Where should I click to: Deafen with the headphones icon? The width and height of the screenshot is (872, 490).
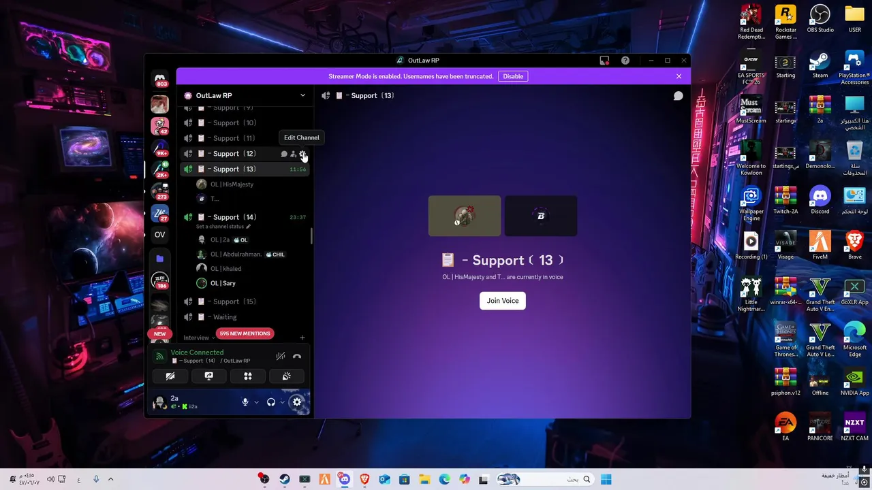coord(271,402)
